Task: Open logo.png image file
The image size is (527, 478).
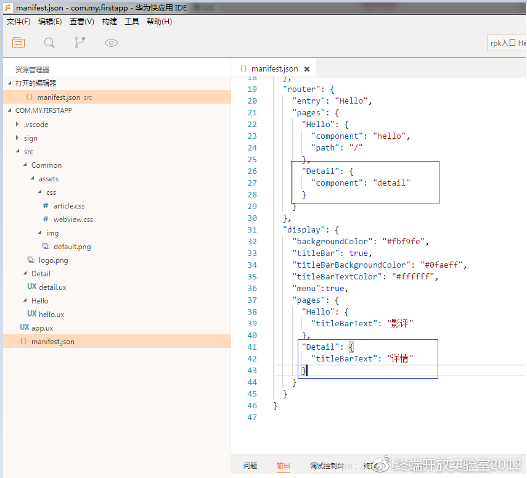Action: tap(53, 260)
